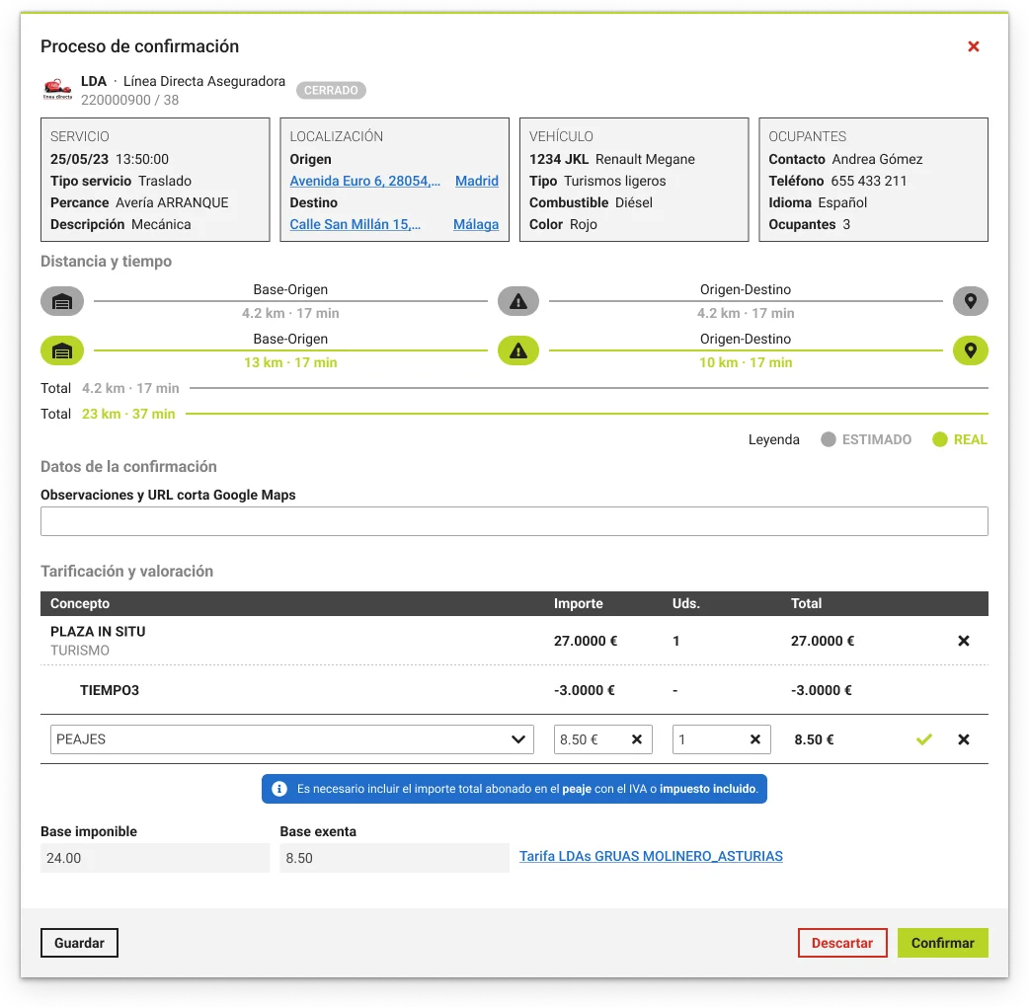Open origin address Avenida Euro 6 link
The width and height of the screenshot is (1029, 1007).
tap(364, 181)
